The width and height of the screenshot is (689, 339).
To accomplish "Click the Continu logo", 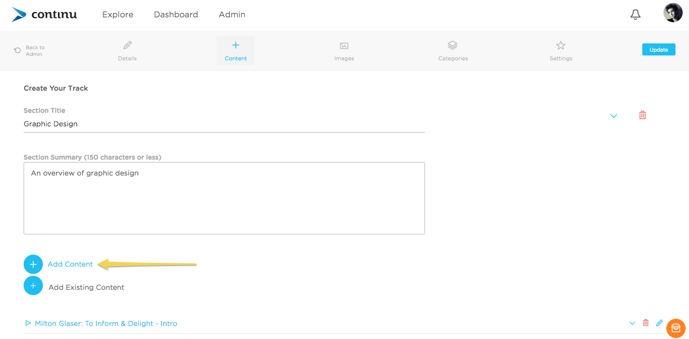I will (44, 14).
